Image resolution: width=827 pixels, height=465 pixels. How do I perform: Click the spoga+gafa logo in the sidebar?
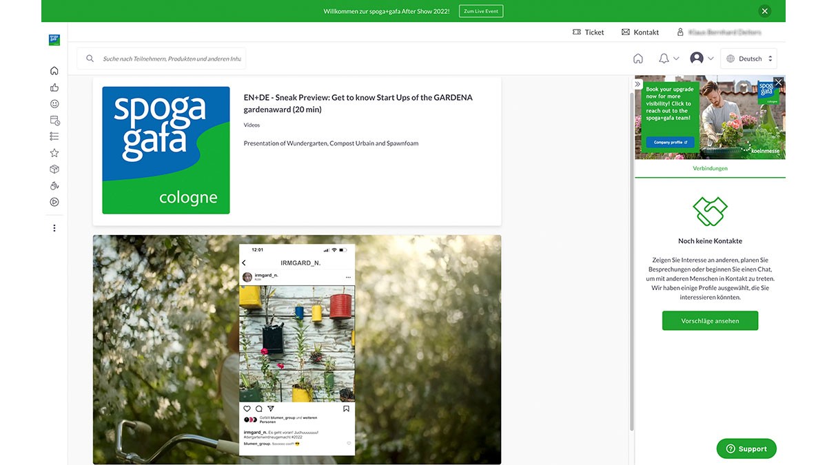click(54, 40)
